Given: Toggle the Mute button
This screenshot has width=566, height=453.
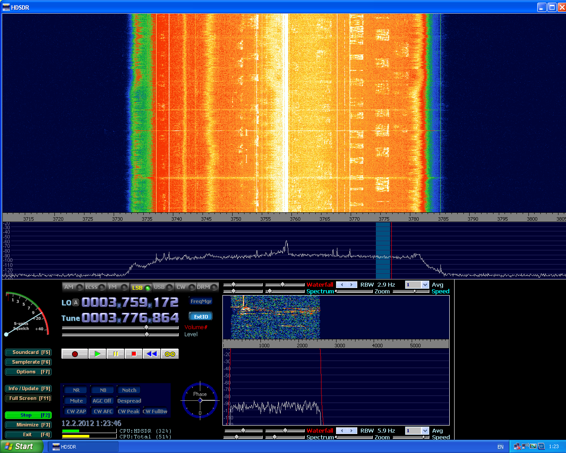Looking at the screenshot, I should click(76, 401).
